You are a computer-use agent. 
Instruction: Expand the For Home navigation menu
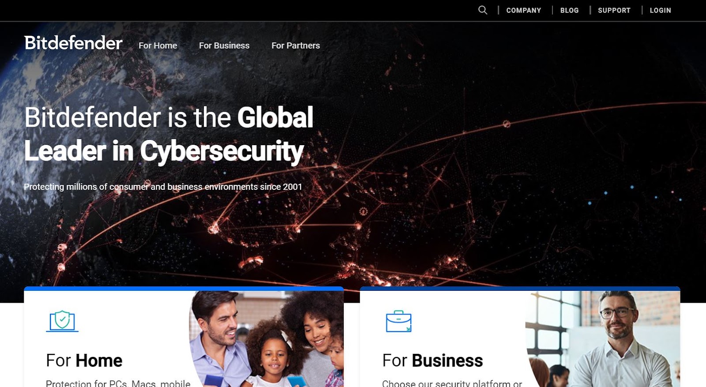click(158, 45)
